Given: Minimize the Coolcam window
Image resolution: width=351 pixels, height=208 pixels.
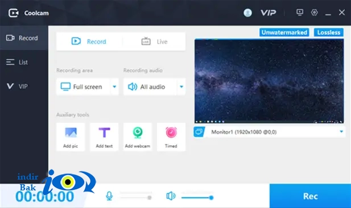Looking at the screenshot, I should click(x=328, y=14).
